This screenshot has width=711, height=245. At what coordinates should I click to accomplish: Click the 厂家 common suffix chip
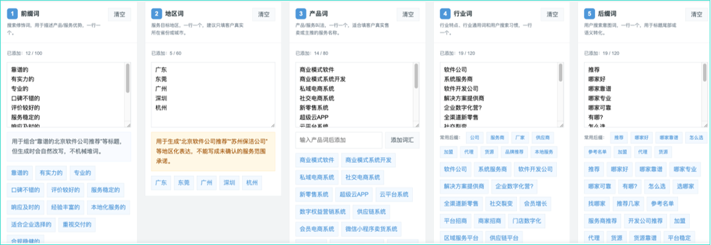pos(520,137)
